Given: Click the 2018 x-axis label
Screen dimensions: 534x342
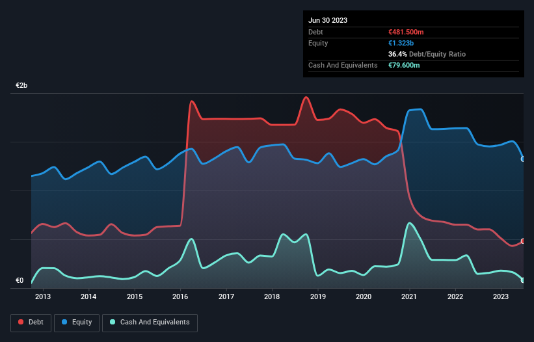Looking at the screenshot, I should [272, 296].
